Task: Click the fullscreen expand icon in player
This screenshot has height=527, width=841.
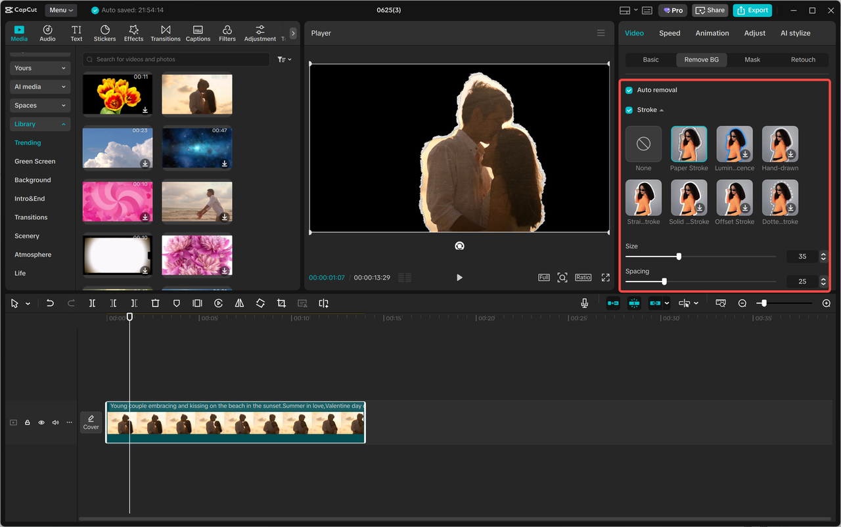Action: [x=605, y=278]
